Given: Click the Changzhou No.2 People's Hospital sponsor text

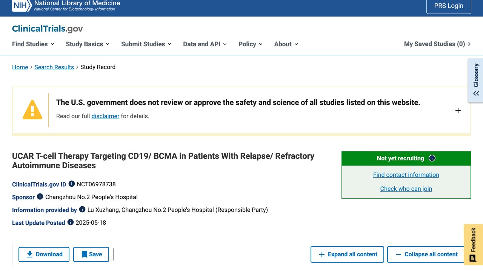Looking at the screenshot, I should tap(91, 197).
